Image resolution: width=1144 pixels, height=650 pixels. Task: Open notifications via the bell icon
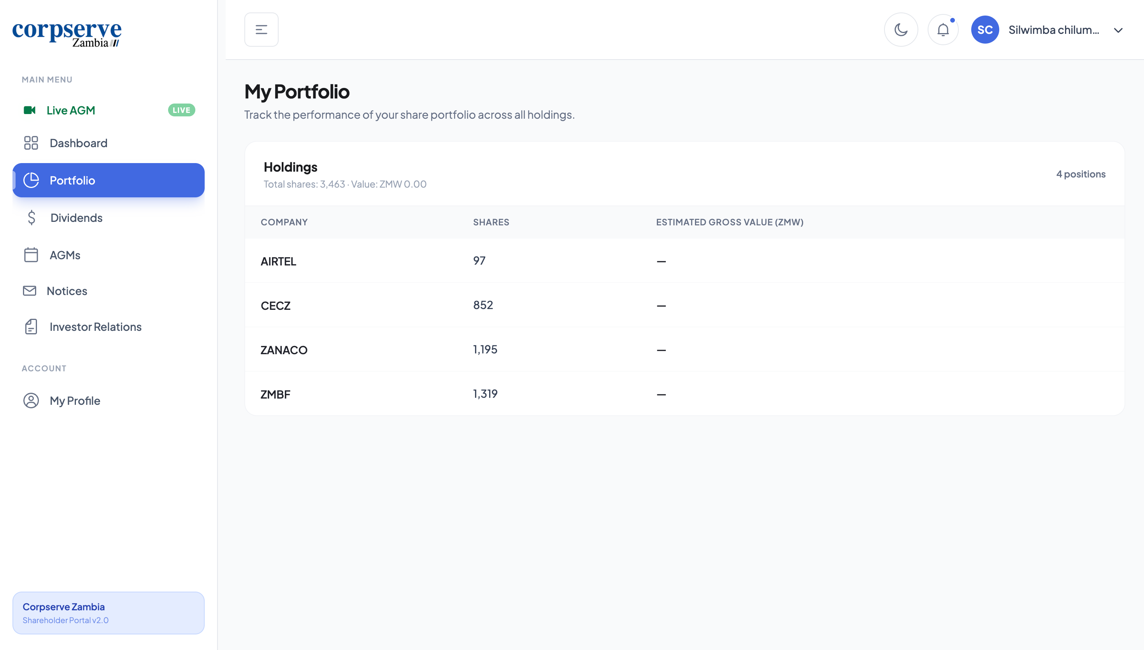pyautogui.click(x=943, y=30)
